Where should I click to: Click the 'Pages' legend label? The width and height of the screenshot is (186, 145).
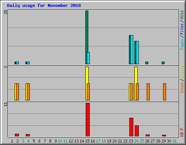point(182,44)
